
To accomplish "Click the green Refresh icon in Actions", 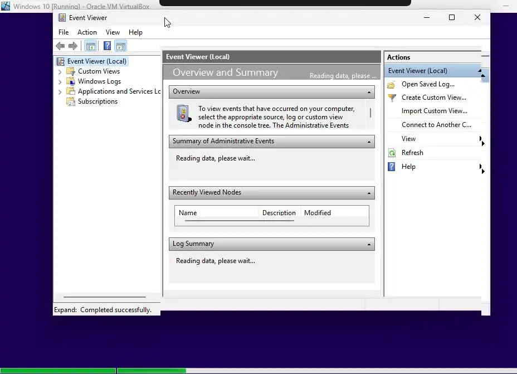I will [392, 153].
